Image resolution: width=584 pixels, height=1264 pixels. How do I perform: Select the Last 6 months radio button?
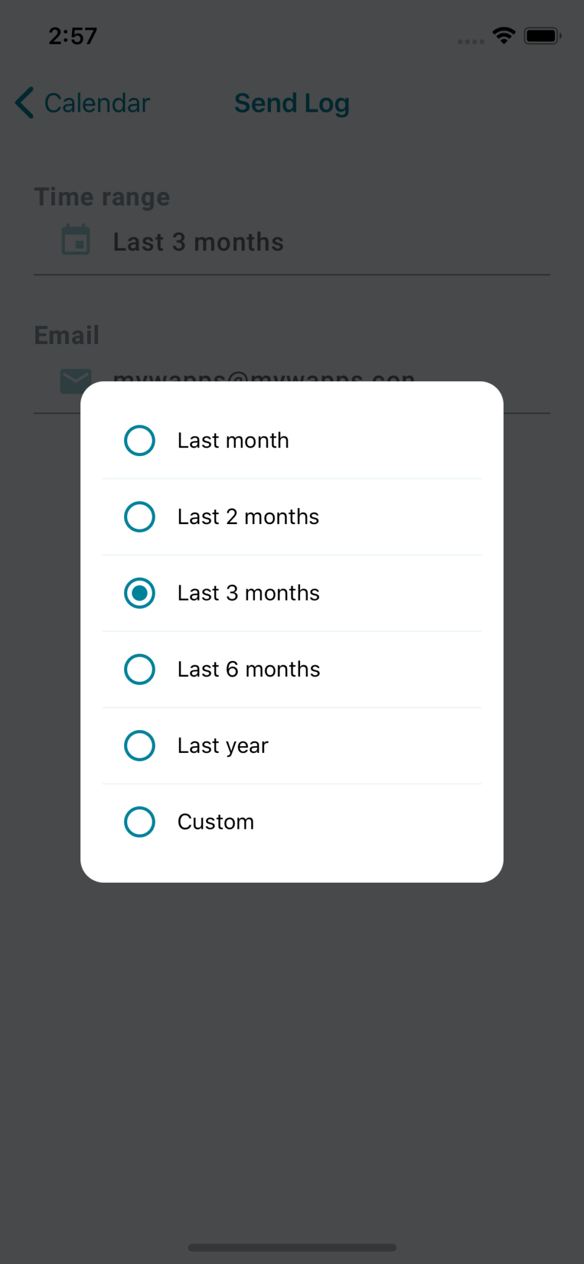pyautogui.click(x=140, y=670)
